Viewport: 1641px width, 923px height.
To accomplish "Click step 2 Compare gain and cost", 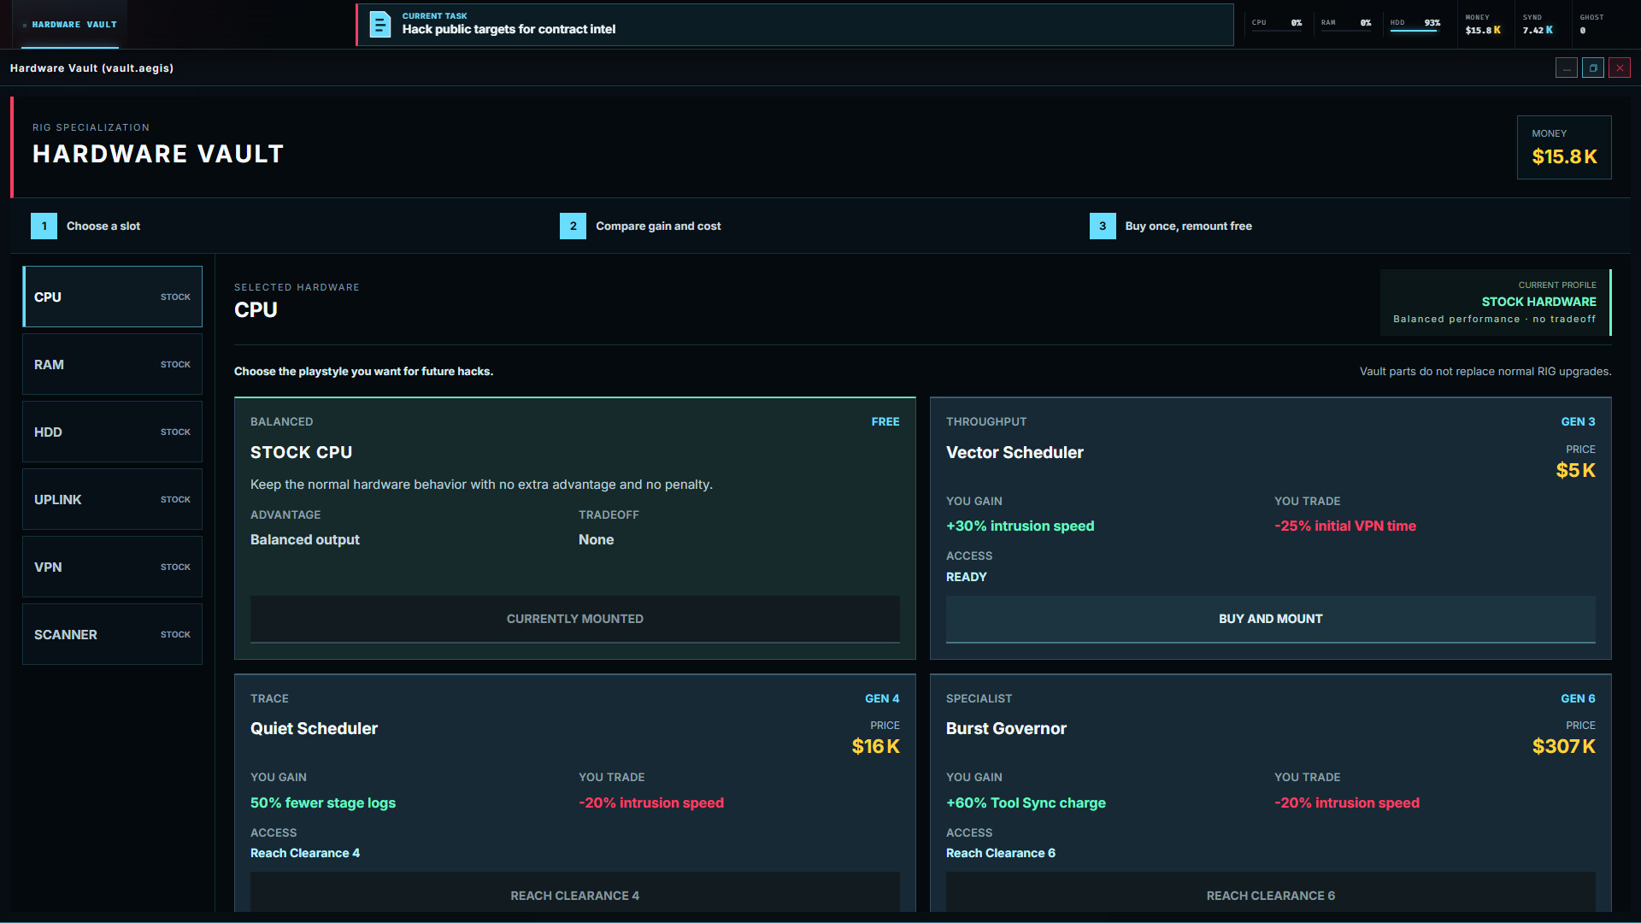I will (x=640, y=226).
